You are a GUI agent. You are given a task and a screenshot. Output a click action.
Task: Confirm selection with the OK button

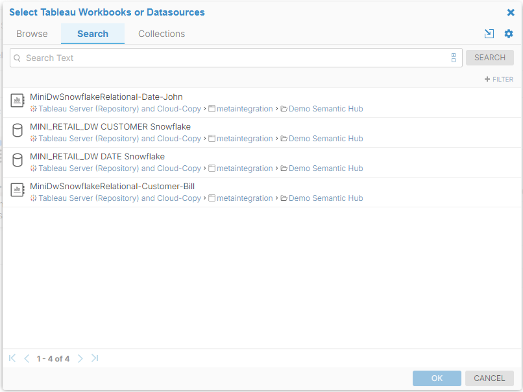[x=437, y=378]
